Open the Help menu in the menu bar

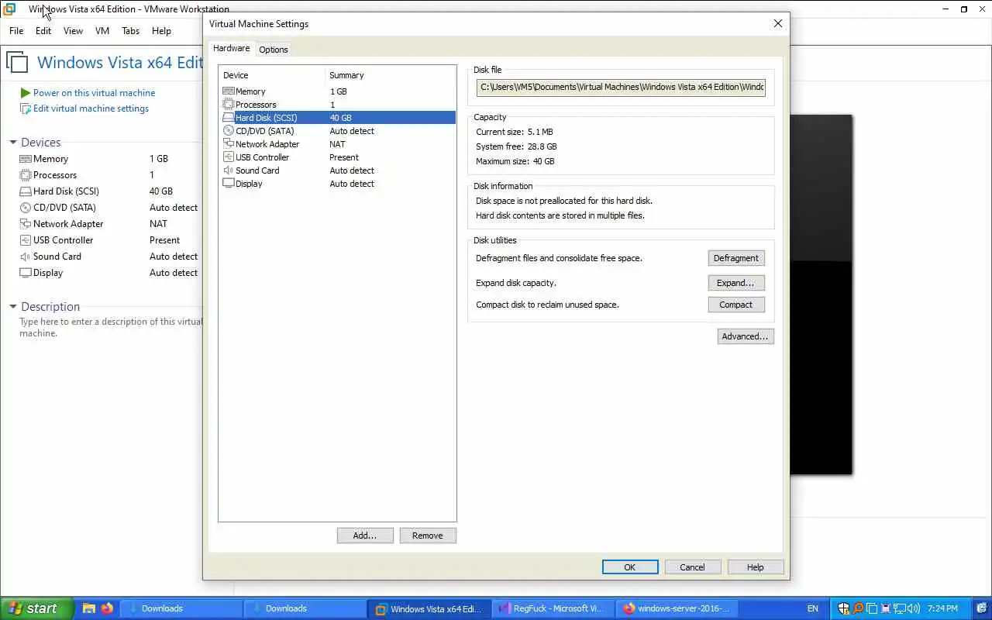click(161, 31)
